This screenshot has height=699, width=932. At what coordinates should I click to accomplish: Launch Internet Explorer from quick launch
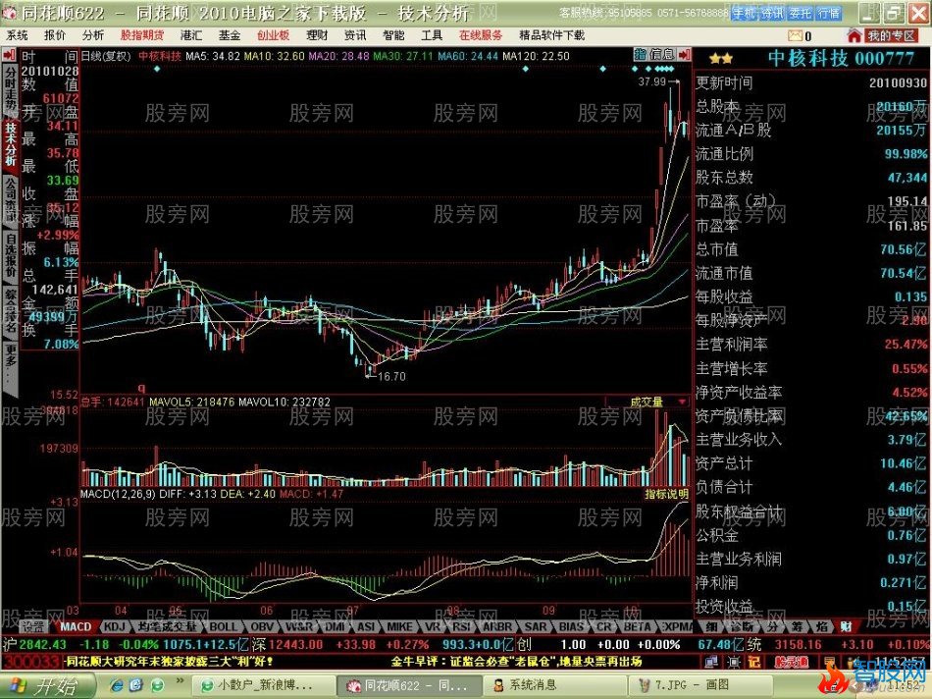118,685
